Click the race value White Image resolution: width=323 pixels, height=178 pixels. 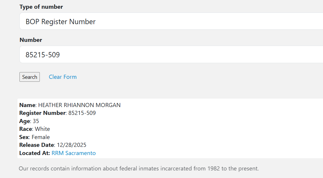point(42,129)
